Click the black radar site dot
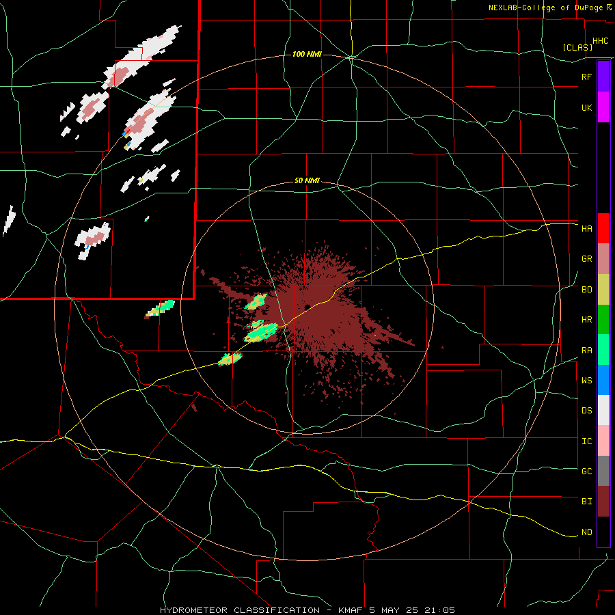The image size is (615, 615). (307, 307)
